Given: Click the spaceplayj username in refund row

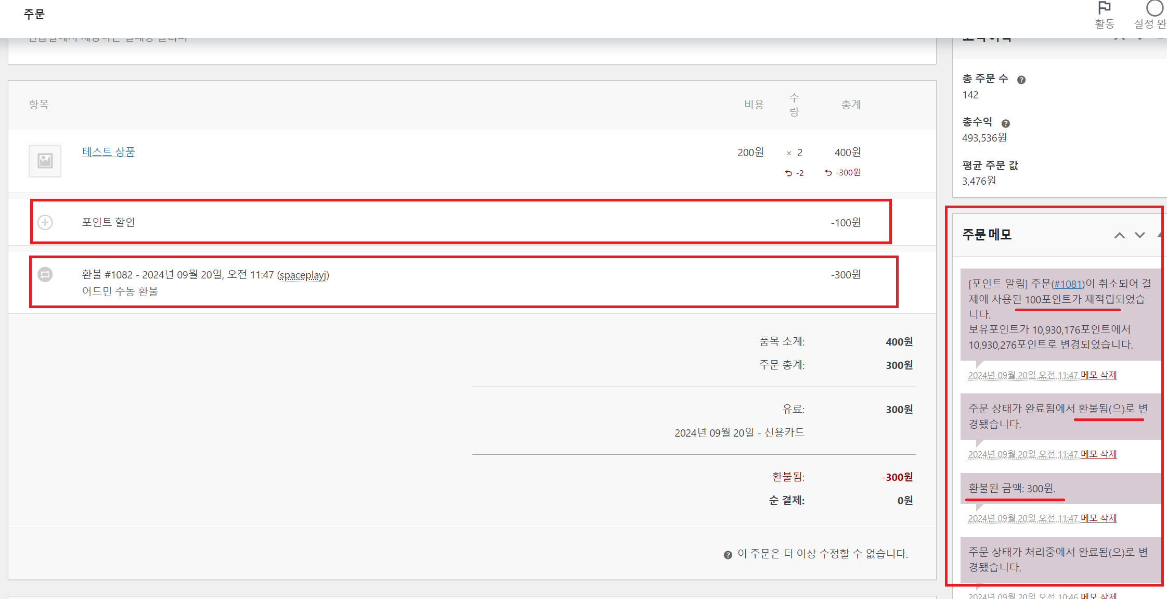Looking at the screenshot, I should tap(303, 275).
